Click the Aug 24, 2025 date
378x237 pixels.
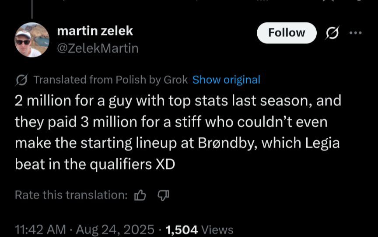point(115,229)
